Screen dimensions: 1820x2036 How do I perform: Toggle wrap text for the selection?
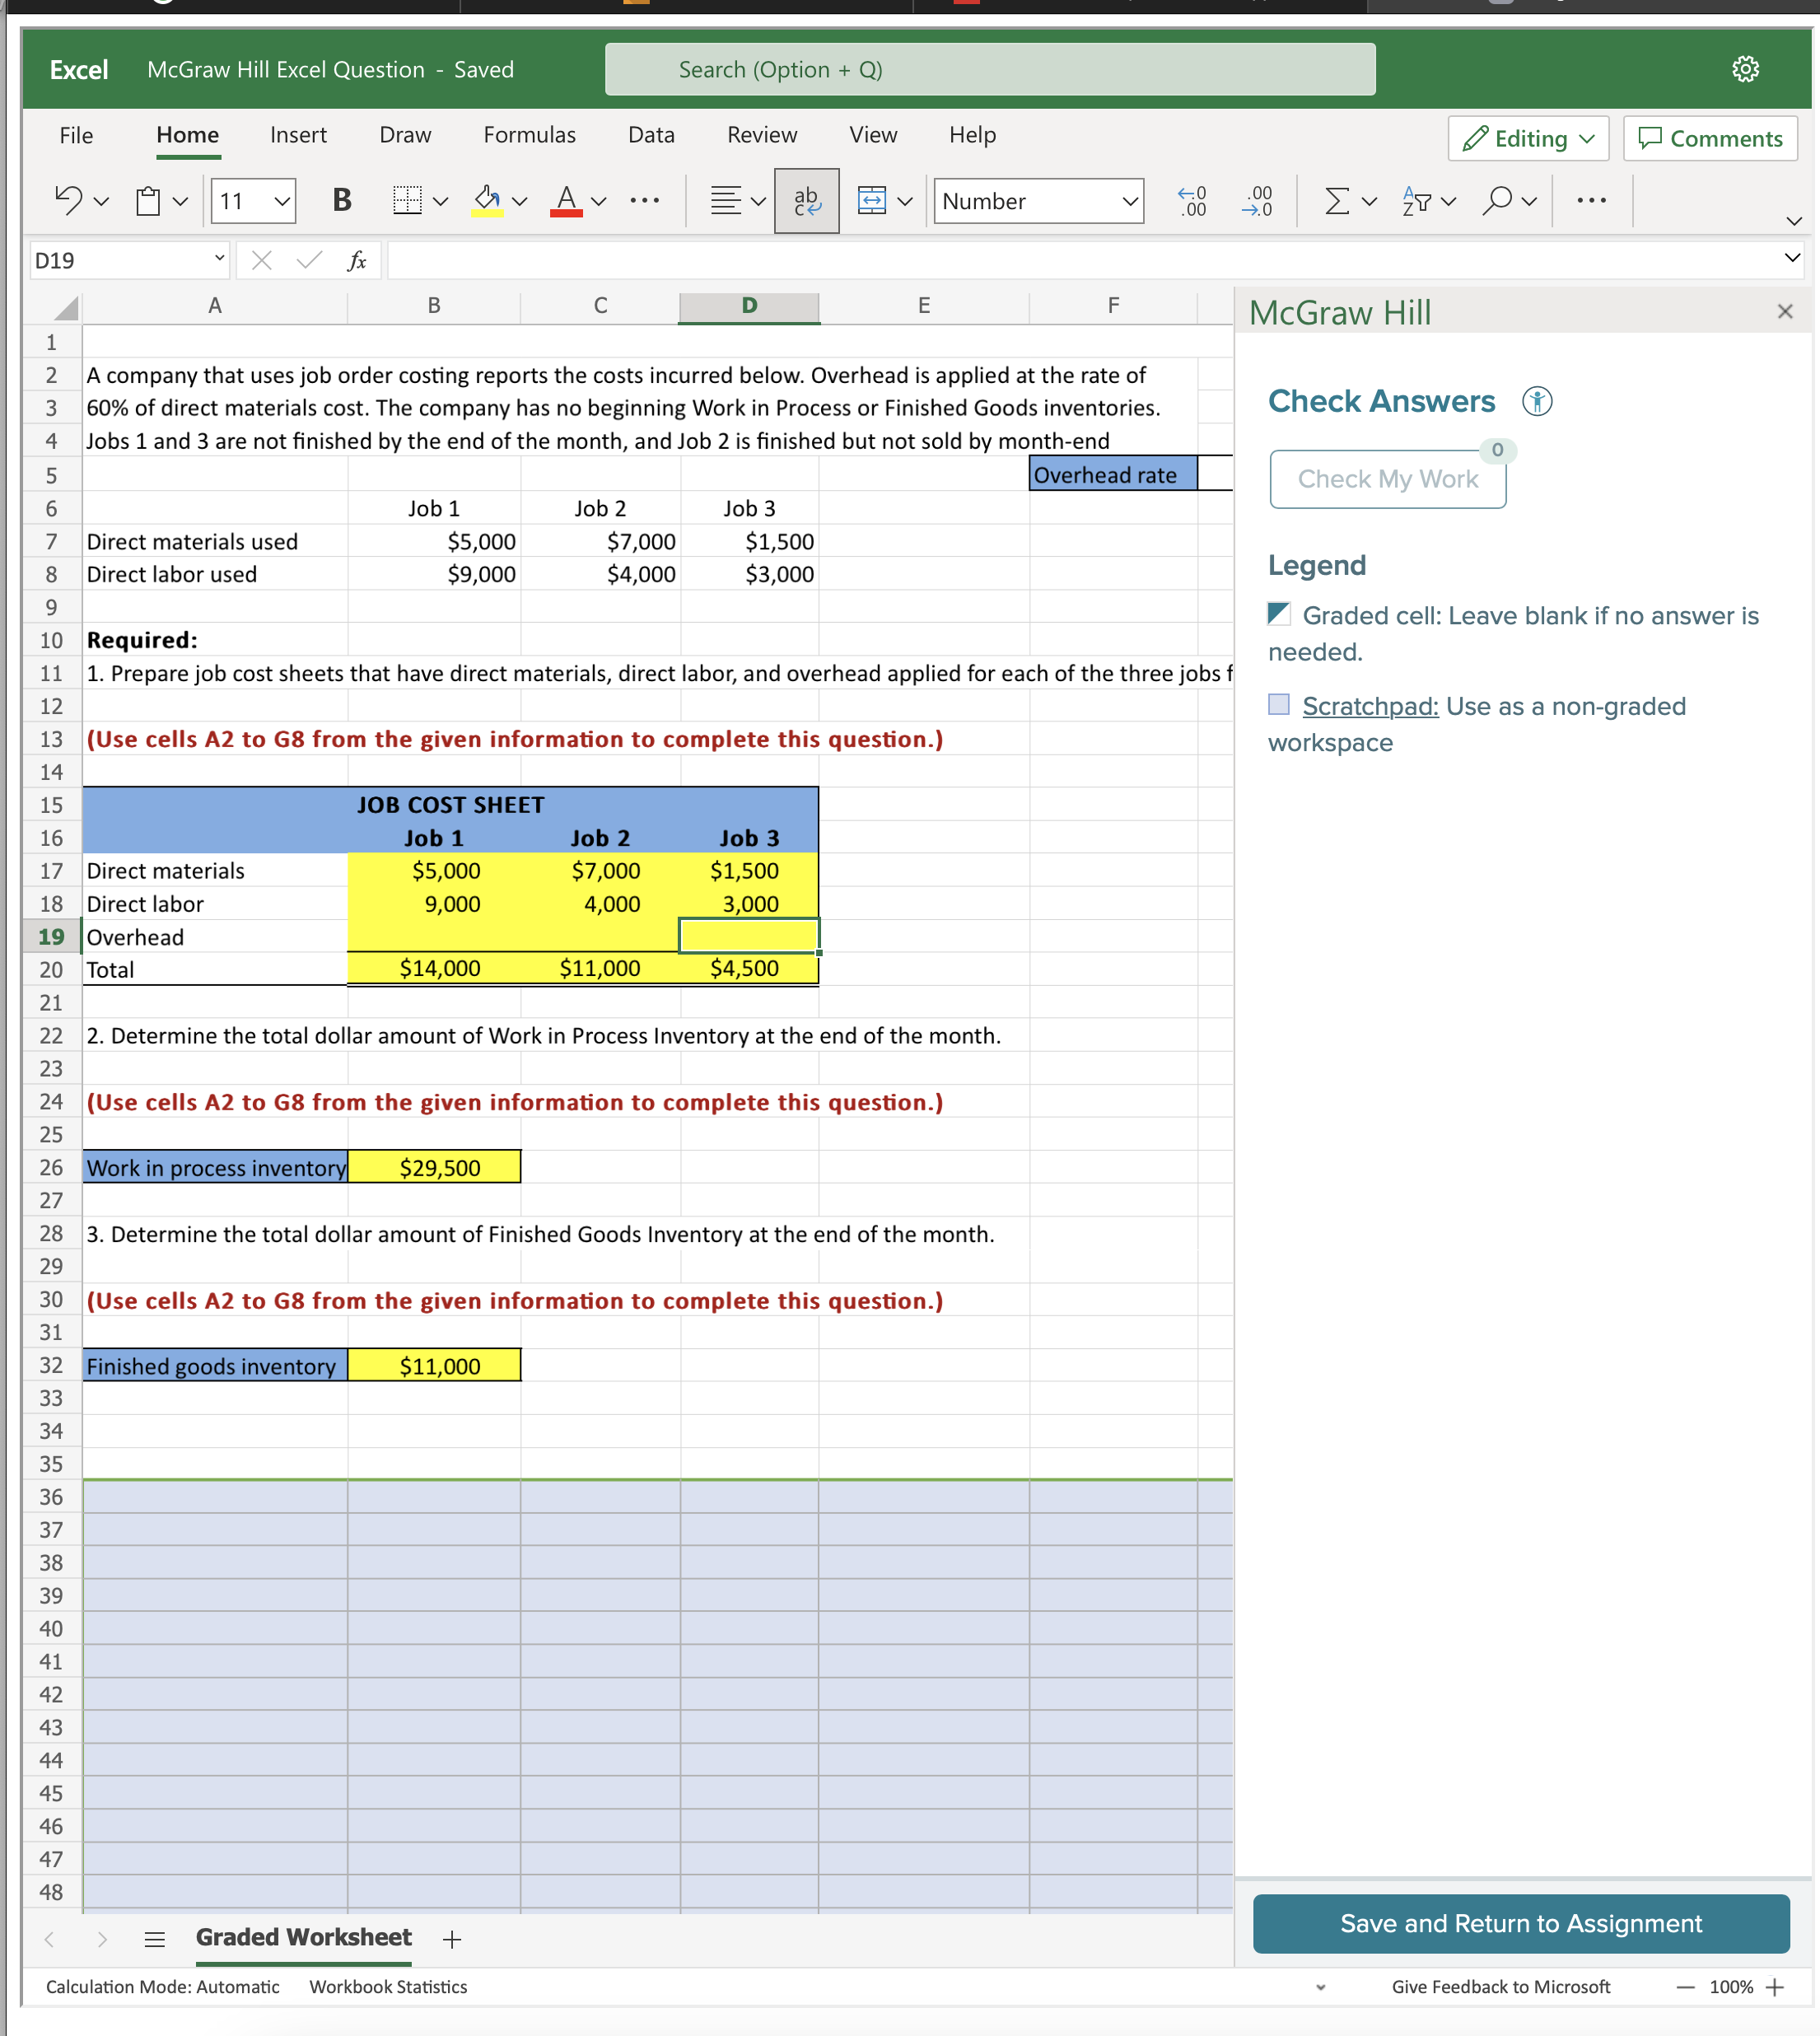(x=805, y=200)
